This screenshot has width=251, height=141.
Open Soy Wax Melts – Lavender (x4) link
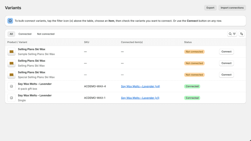click(x=140, y=86)
